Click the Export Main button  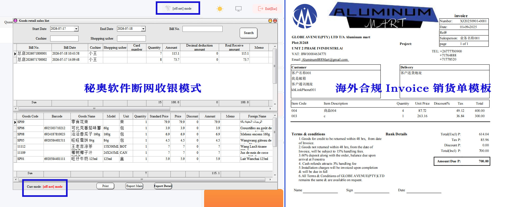134,186
